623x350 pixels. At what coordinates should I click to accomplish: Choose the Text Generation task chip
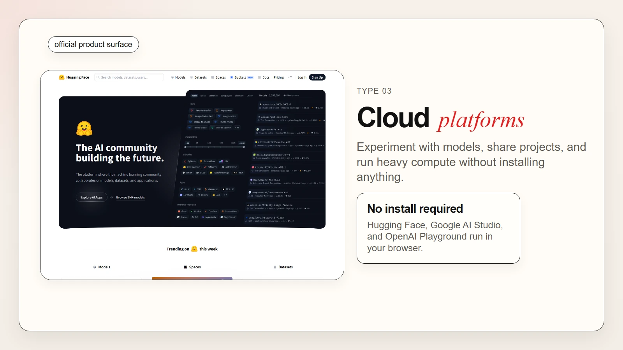[x=201, y=110]
